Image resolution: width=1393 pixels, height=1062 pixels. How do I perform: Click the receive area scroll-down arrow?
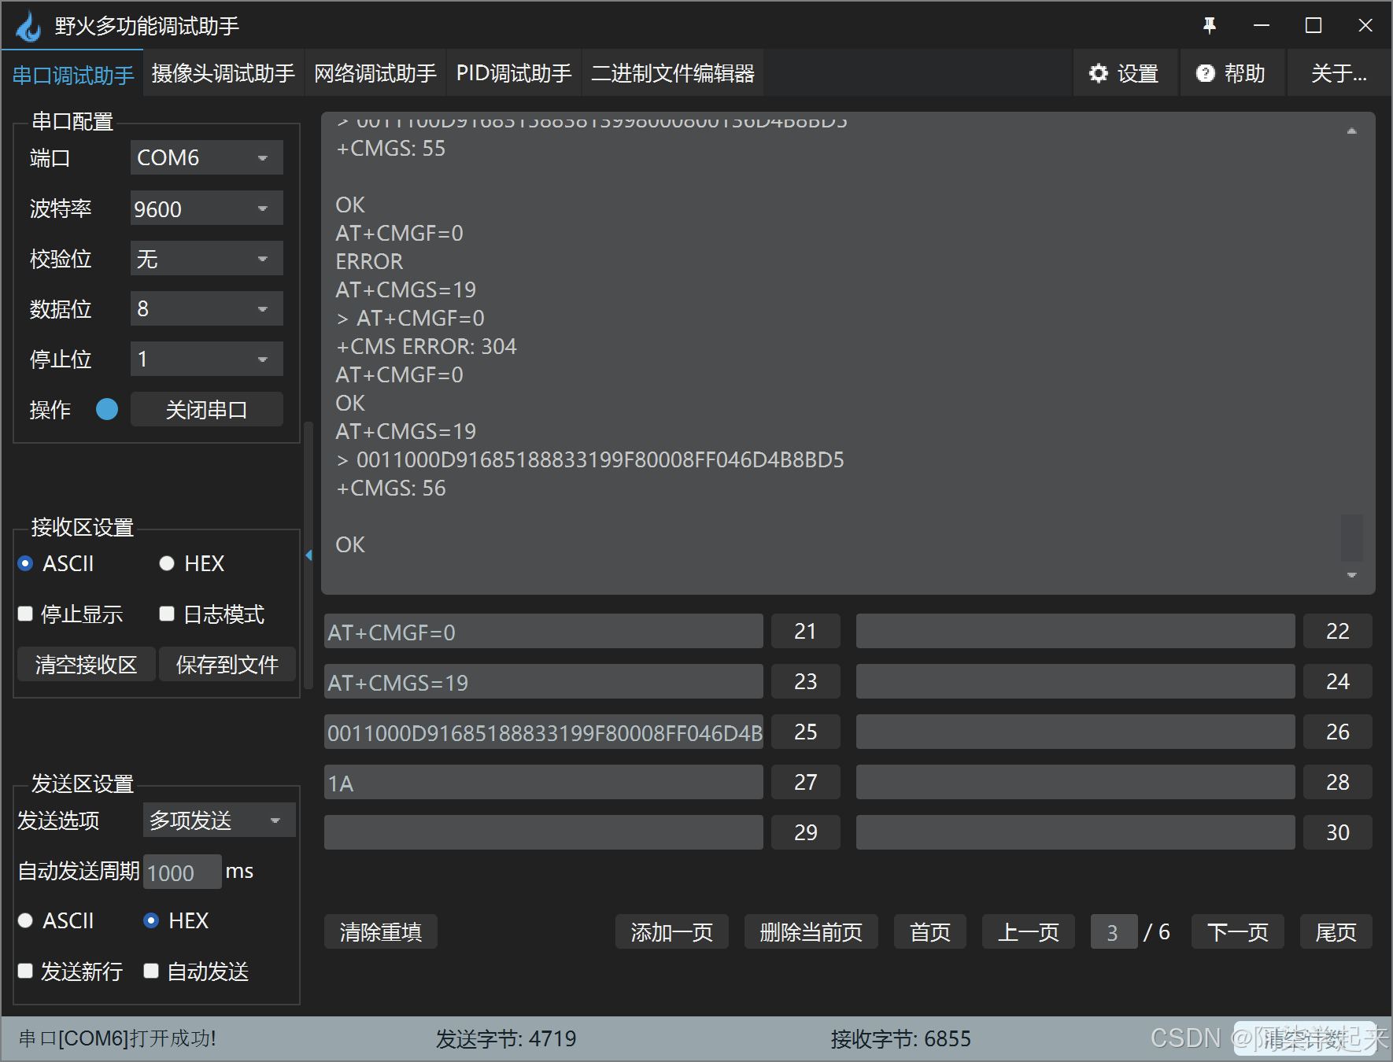click(1351, 575)
